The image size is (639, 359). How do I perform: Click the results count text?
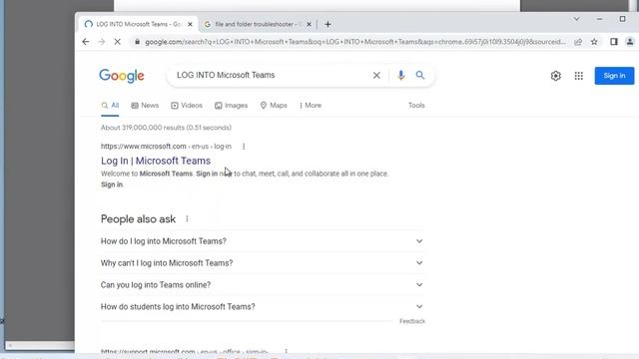tap(166, 128)
